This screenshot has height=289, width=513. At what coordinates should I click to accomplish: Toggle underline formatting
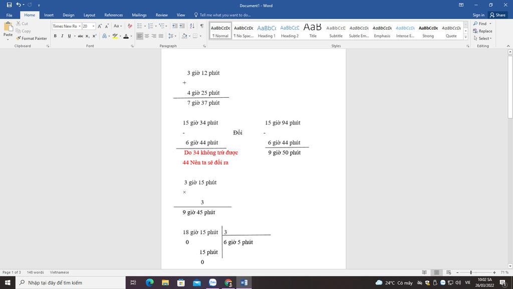(69, 36)
